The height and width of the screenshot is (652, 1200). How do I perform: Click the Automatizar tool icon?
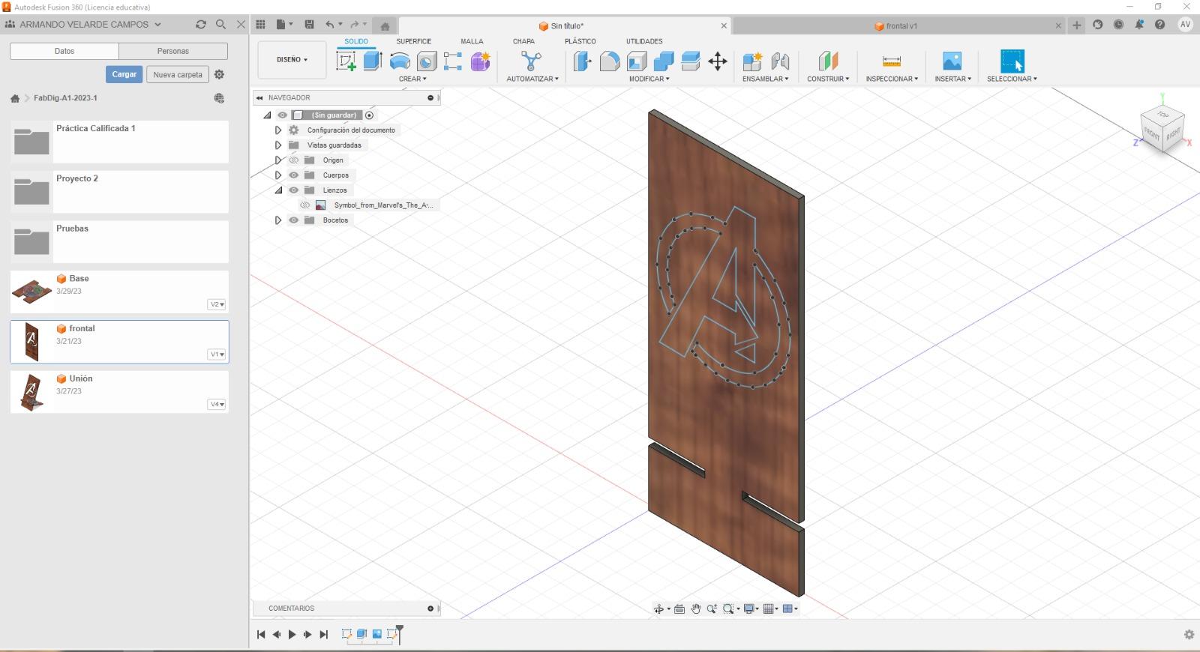tap(531, 61)
